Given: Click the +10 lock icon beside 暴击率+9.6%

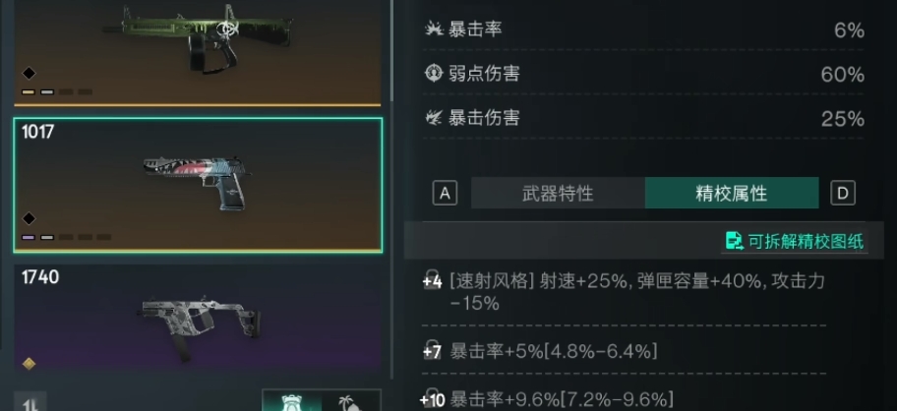Looking at the screenshot, I should (432, 398).
